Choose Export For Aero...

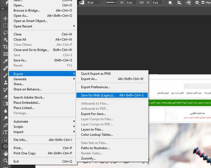112,114
